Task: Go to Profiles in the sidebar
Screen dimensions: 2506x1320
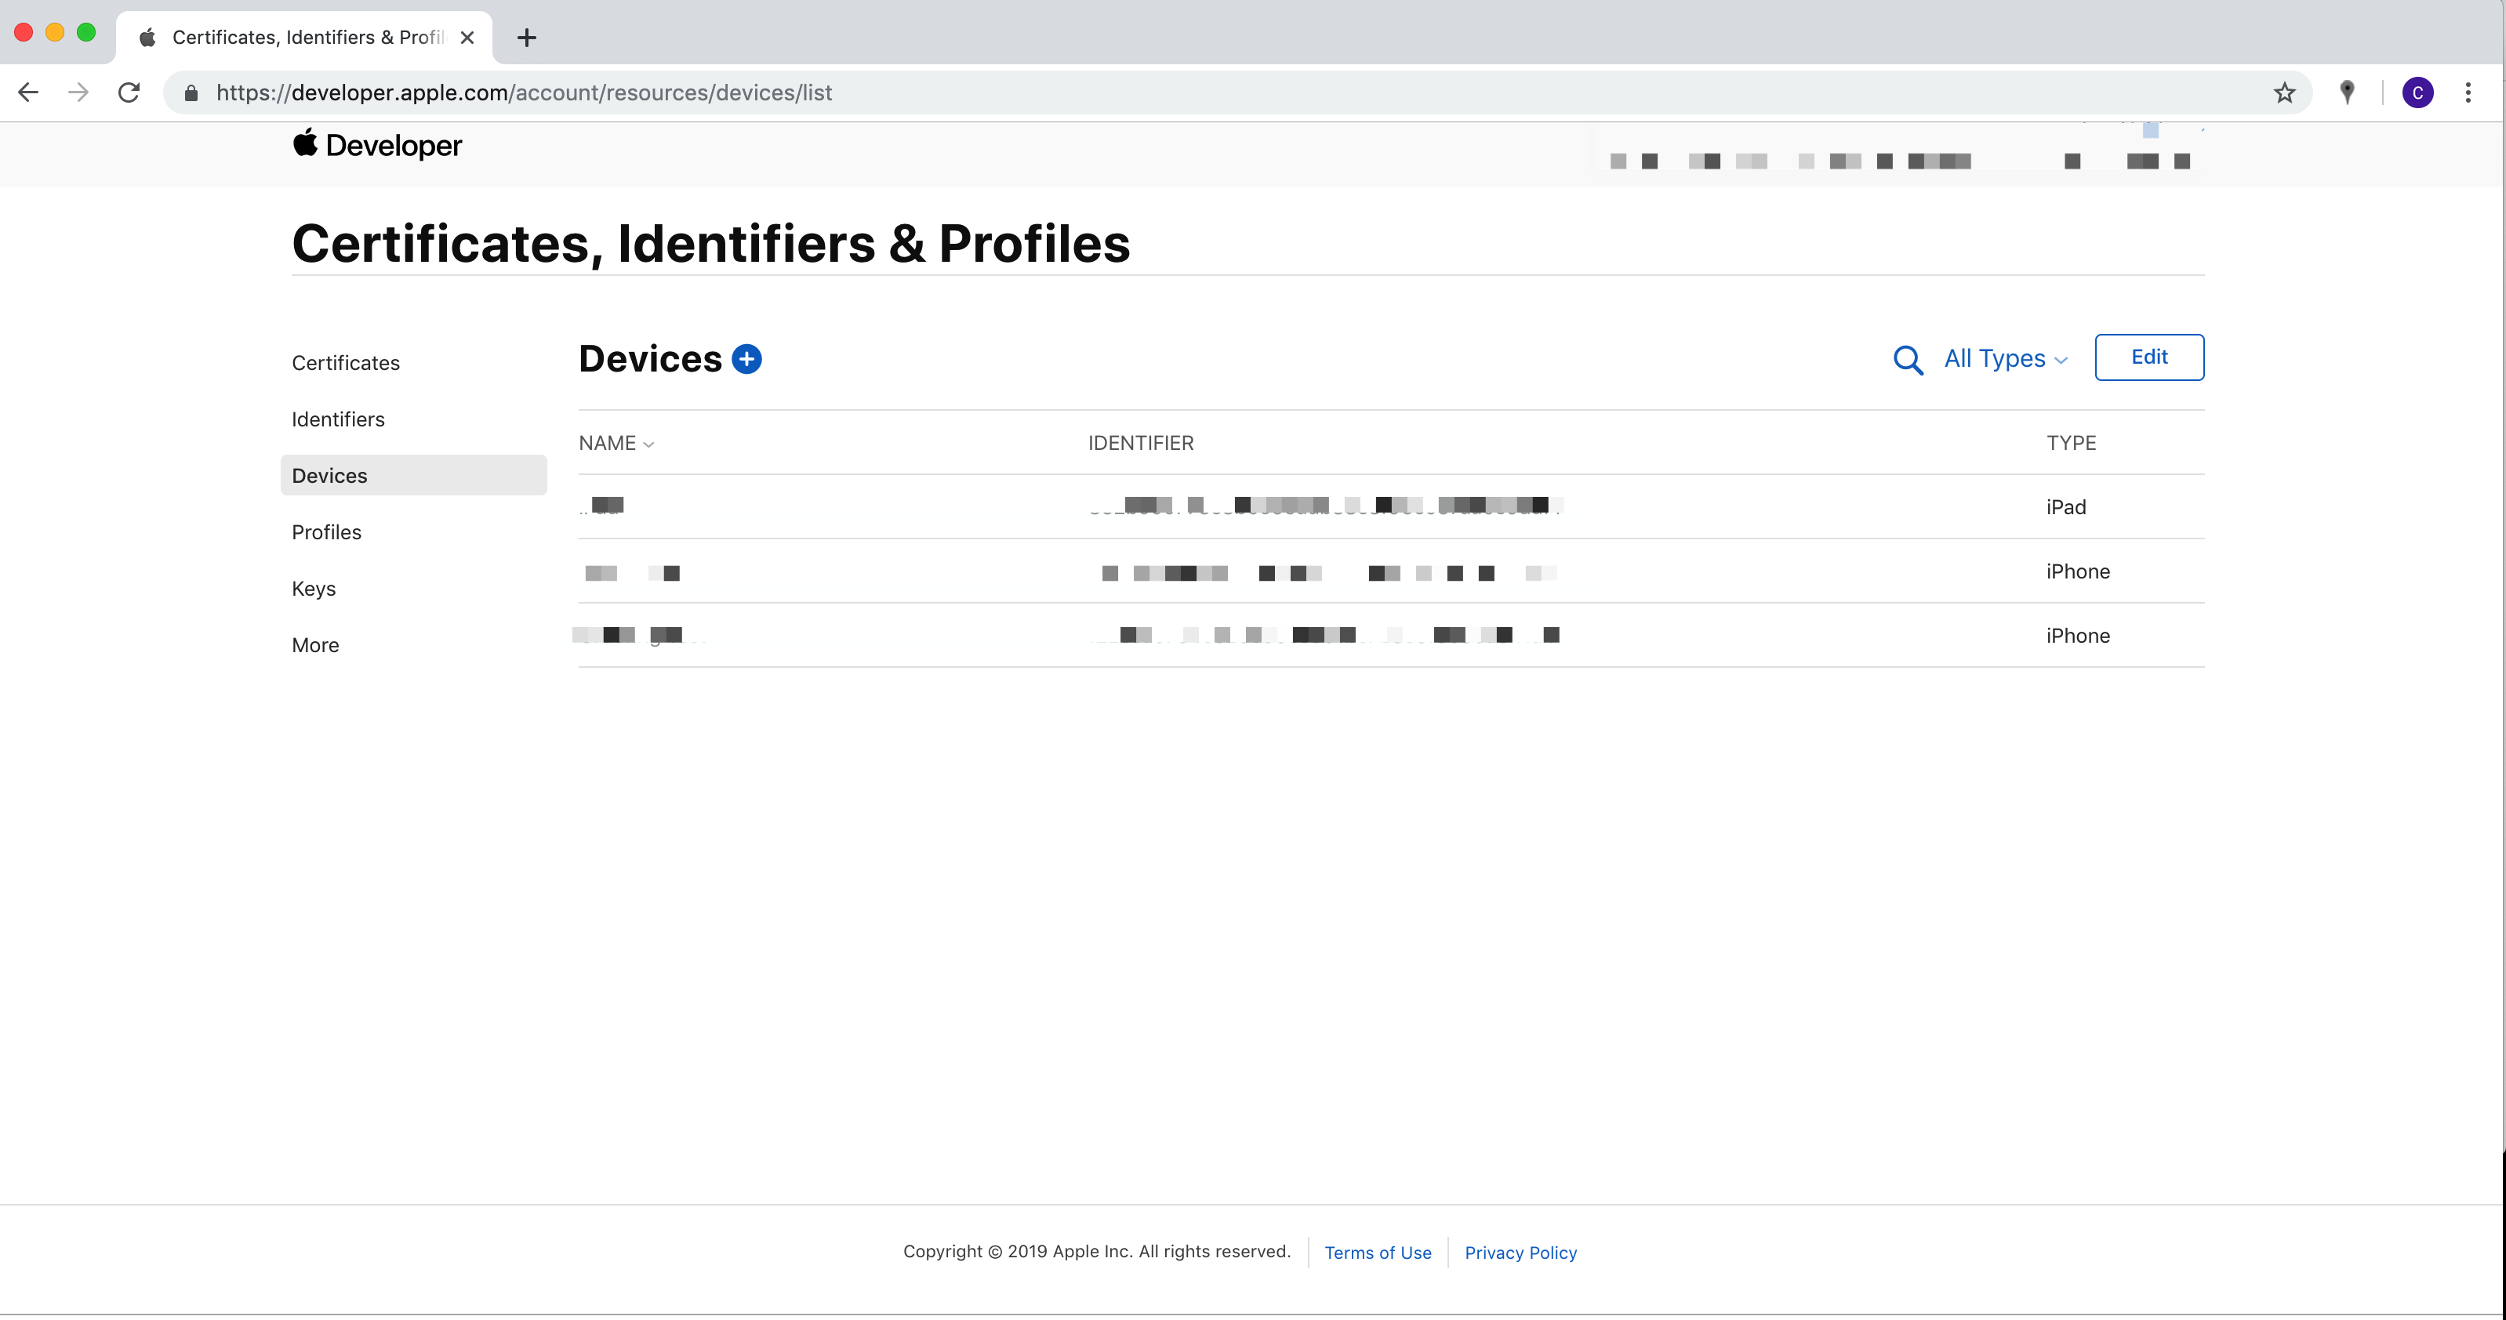Action: [326, 532]
